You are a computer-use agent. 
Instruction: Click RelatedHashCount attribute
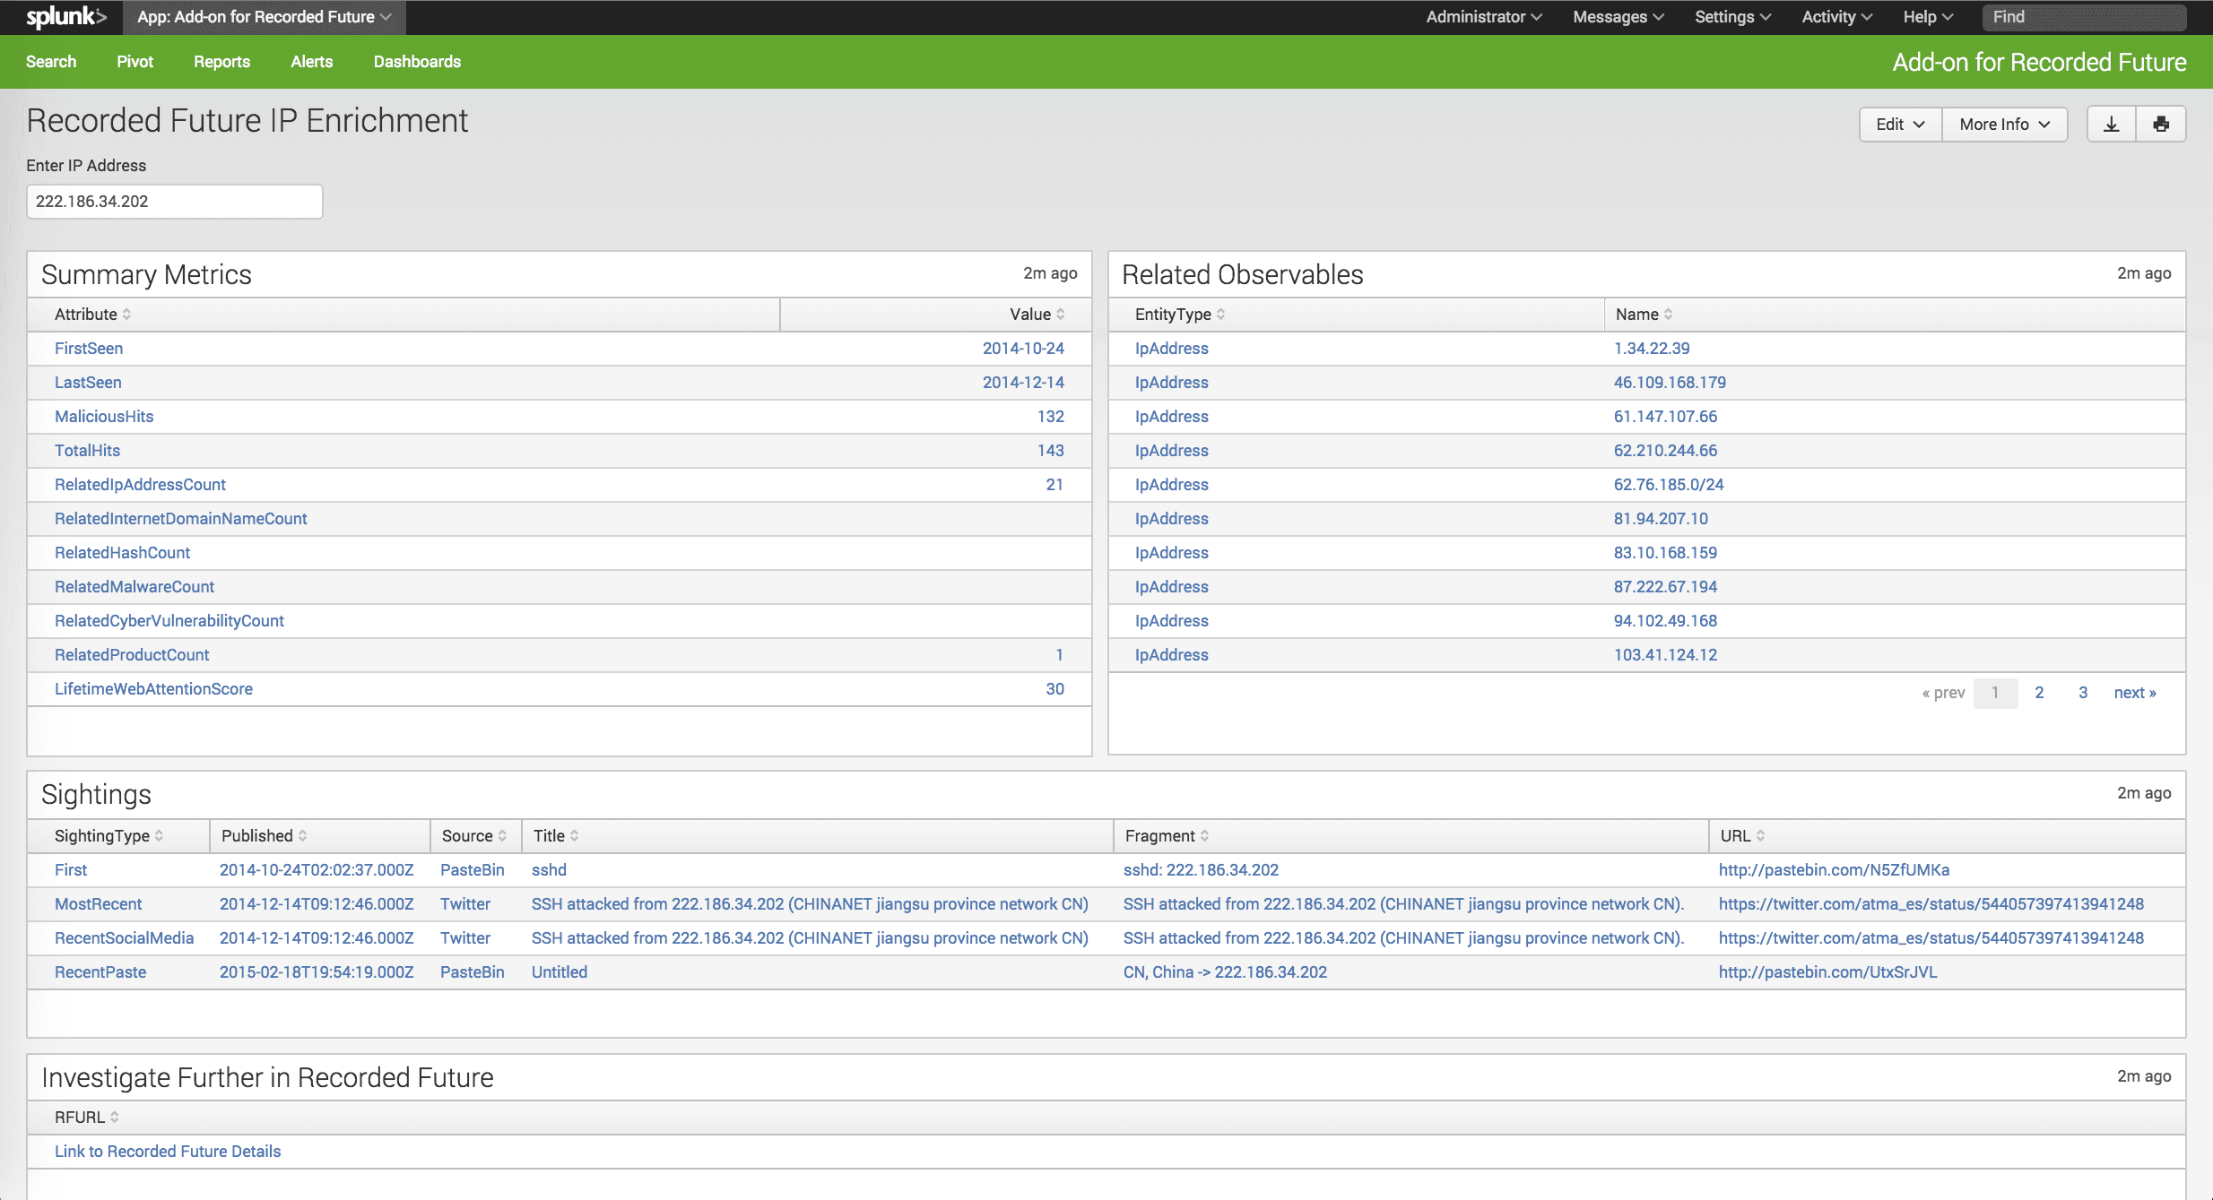[x=122, y=553]
